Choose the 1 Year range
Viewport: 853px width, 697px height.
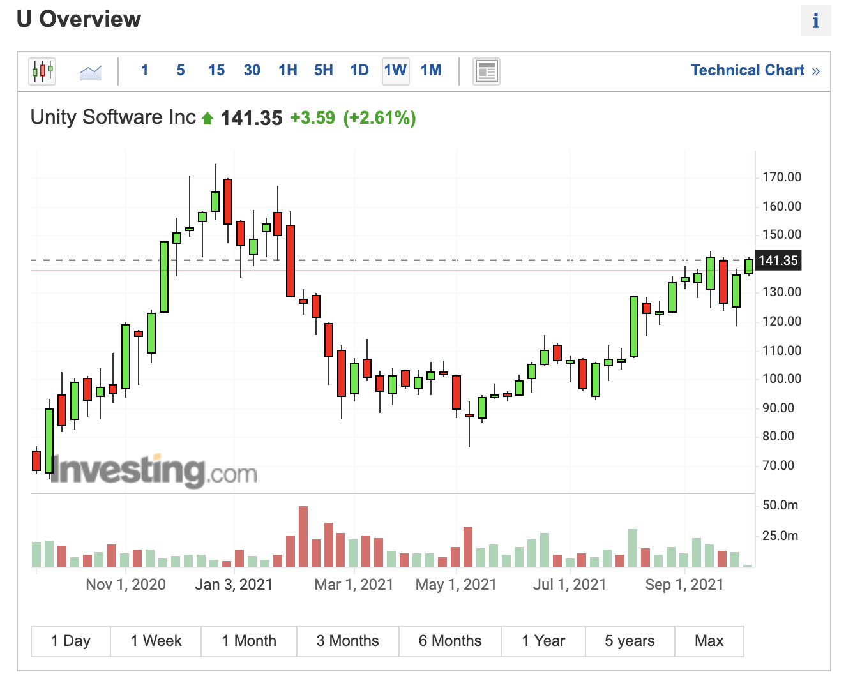click(x=543, y=641)
